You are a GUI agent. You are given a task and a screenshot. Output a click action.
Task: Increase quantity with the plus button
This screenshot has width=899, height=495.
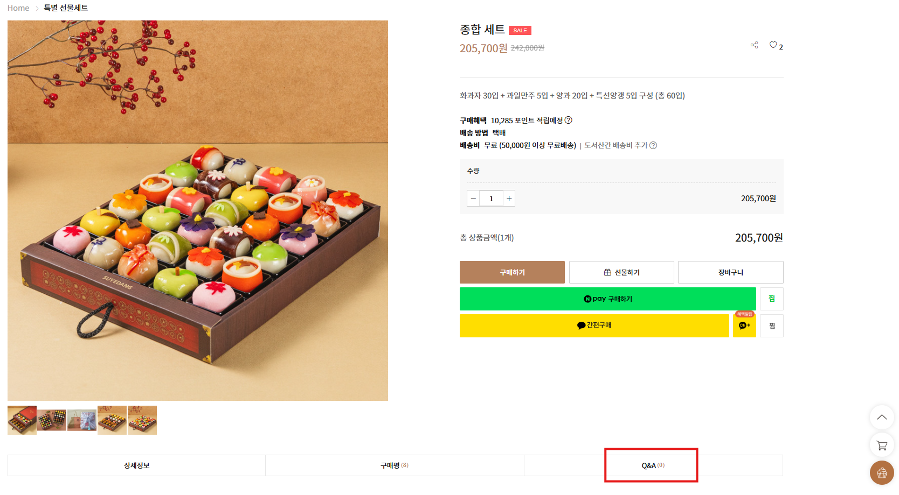(x=509, y=199)
